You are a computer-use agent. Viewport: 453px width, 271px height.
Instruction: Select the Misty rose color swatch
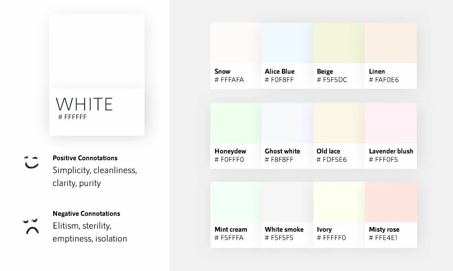[391, 202]
